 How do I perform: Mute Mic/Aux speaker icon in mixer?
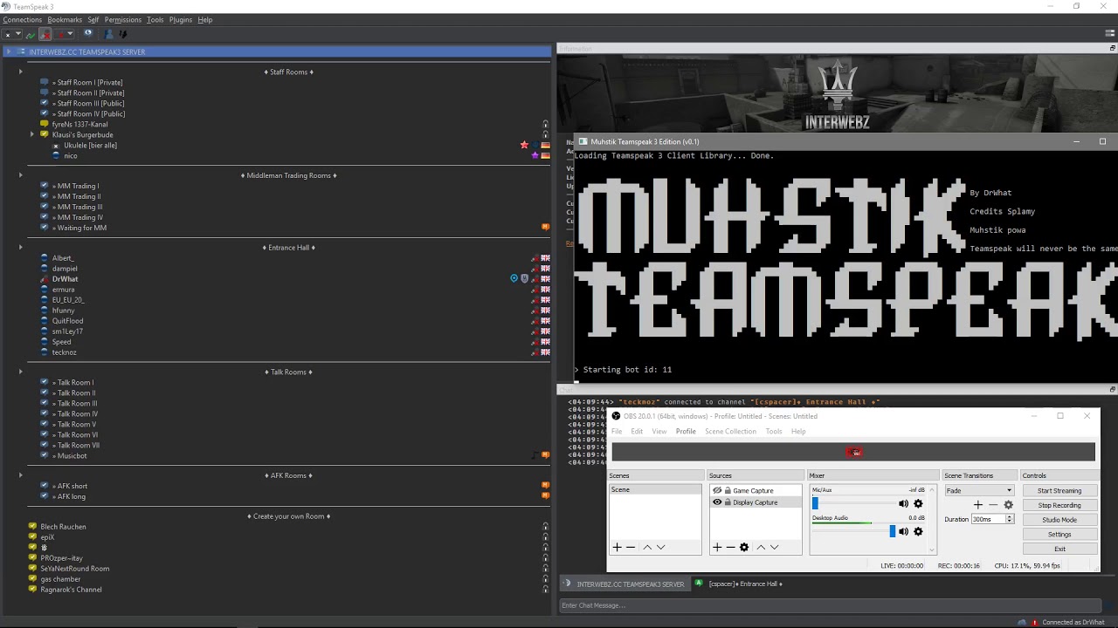pos(903,503)
